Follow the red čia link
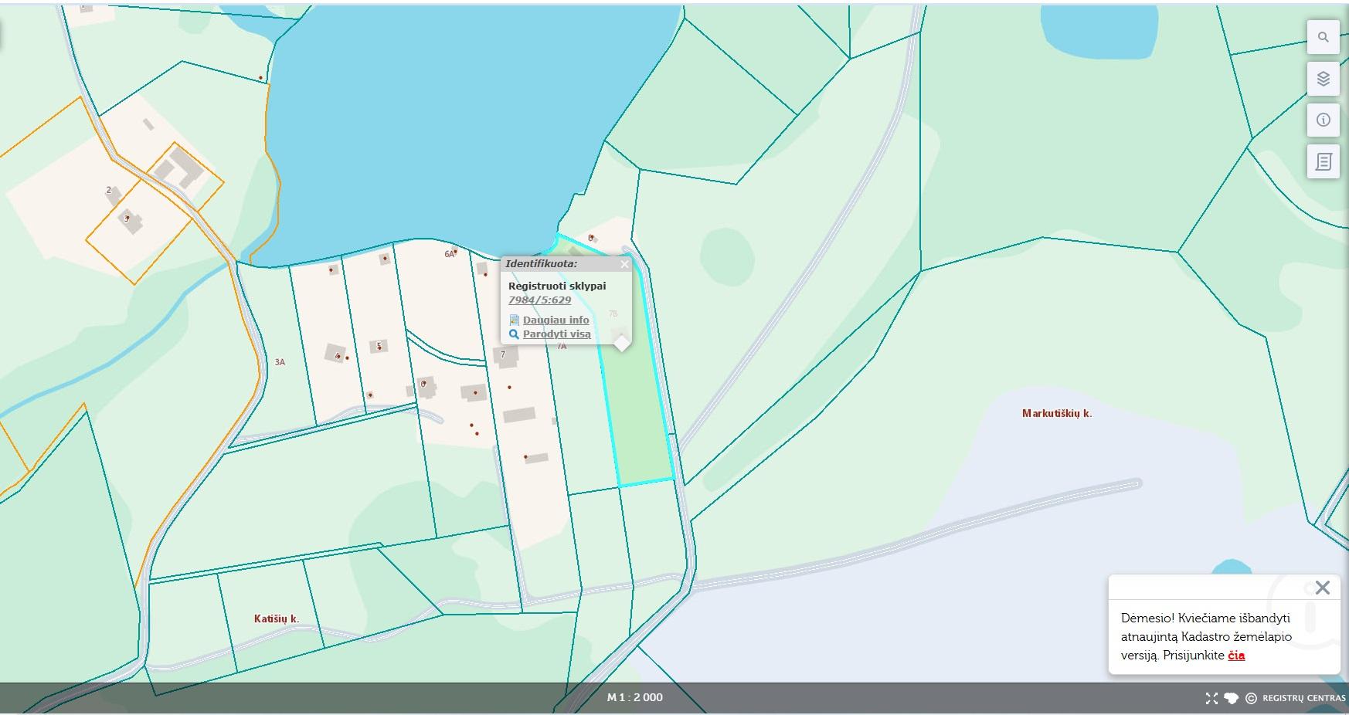Image resolution: width=1349 pixels, height=715 pixels. point(1236,656)
